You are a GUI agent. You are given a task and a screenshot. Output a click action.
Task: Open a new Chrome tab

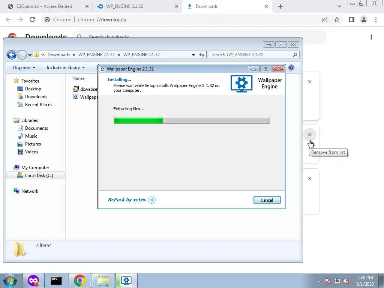pos(280,7)
